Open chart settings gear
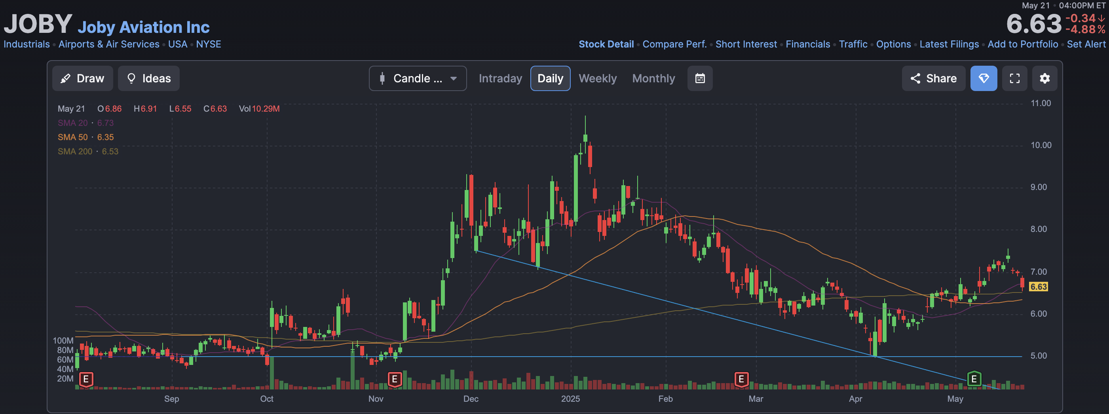The width and height of the screenshot is (1109, 414). tap(1045, 78)
